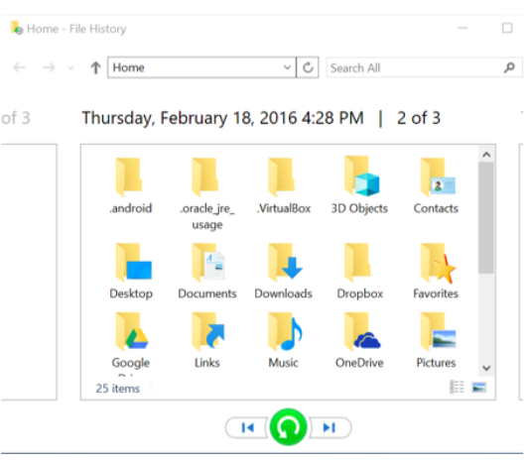Screen dimensions: 527x464
Task: Click the File History title icon
Action: (x=17, y=28)
